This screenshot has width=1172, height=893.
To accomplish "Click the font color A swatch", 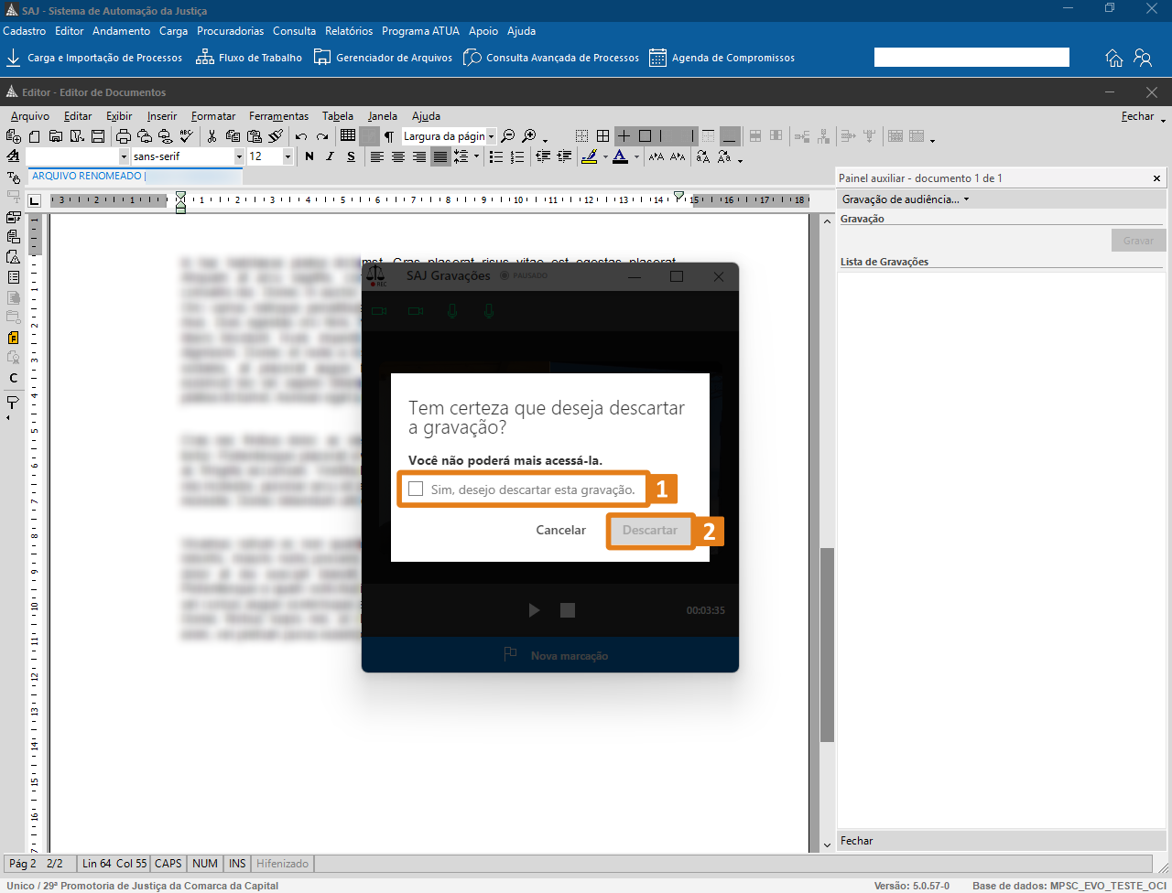I will point(620,156).
